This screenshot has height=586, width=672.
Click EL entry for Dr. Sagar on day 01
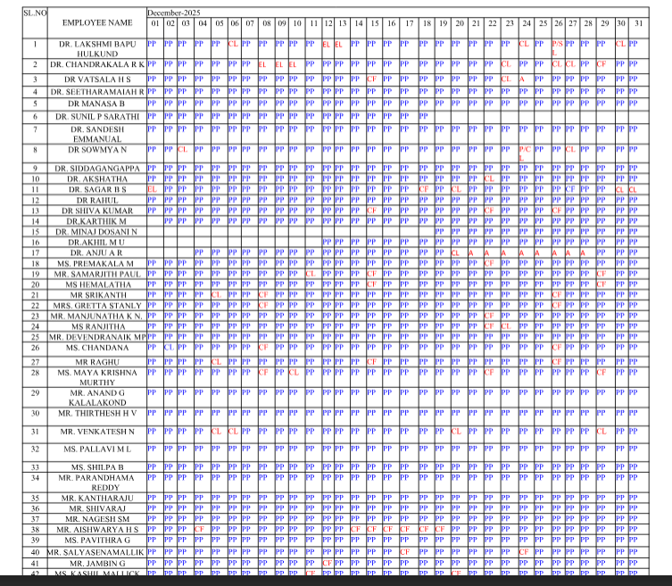[x=152, y=189]
